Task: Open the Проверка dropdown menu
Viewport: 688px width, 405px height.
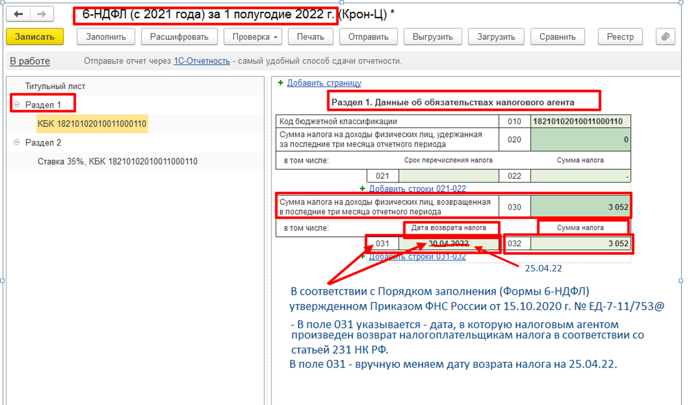Action: tap(252, 37)
